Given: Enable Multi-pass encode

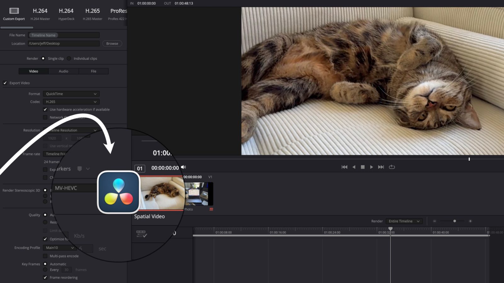Looking at the screenshot, I should (45, 256).
